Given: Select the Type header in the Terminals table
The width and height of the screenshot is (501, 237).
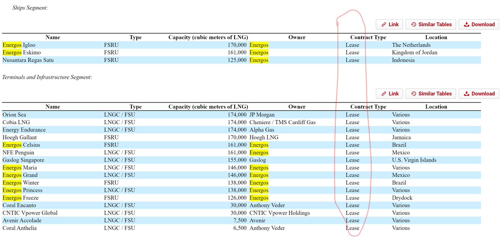Looking at the screenshot, I should pos(136,107).
